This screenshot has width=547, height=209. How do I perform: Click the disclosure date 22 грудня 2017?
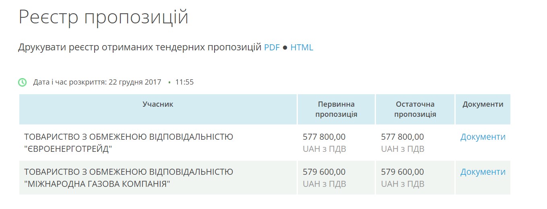(x=135, y=82)
